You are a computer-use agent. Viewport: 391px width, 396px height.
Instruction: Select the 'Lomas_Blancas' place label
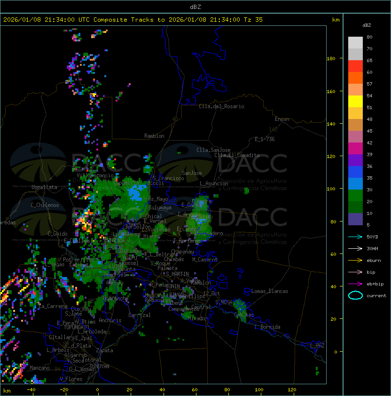tap(270, 291)
